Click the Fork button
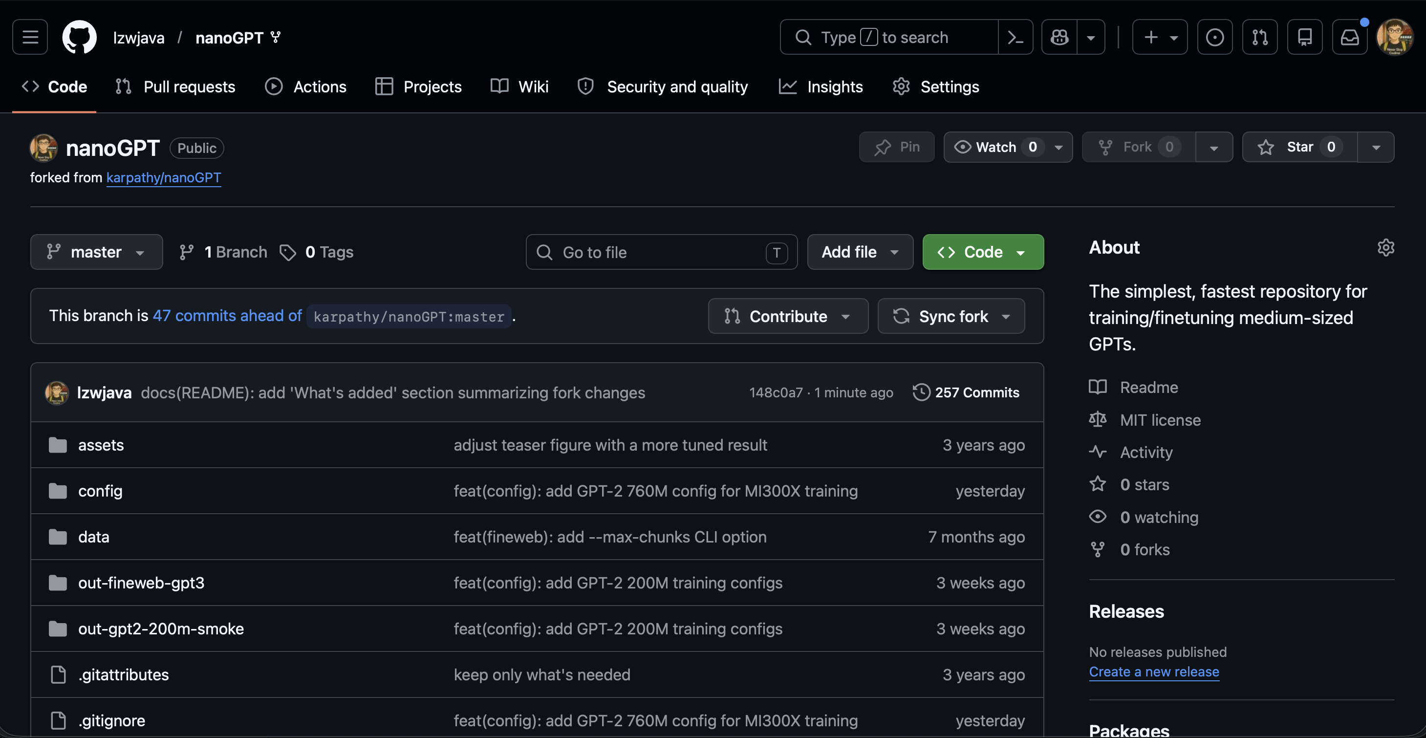Screen dimensions: 1426x738 pos(1139,147)
